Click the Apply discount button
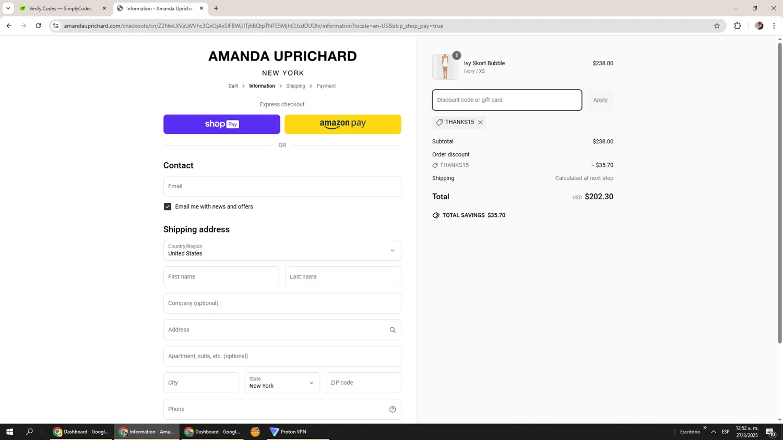Image resolution: width=783 pixels, height=440 pixels. point(600,100)
